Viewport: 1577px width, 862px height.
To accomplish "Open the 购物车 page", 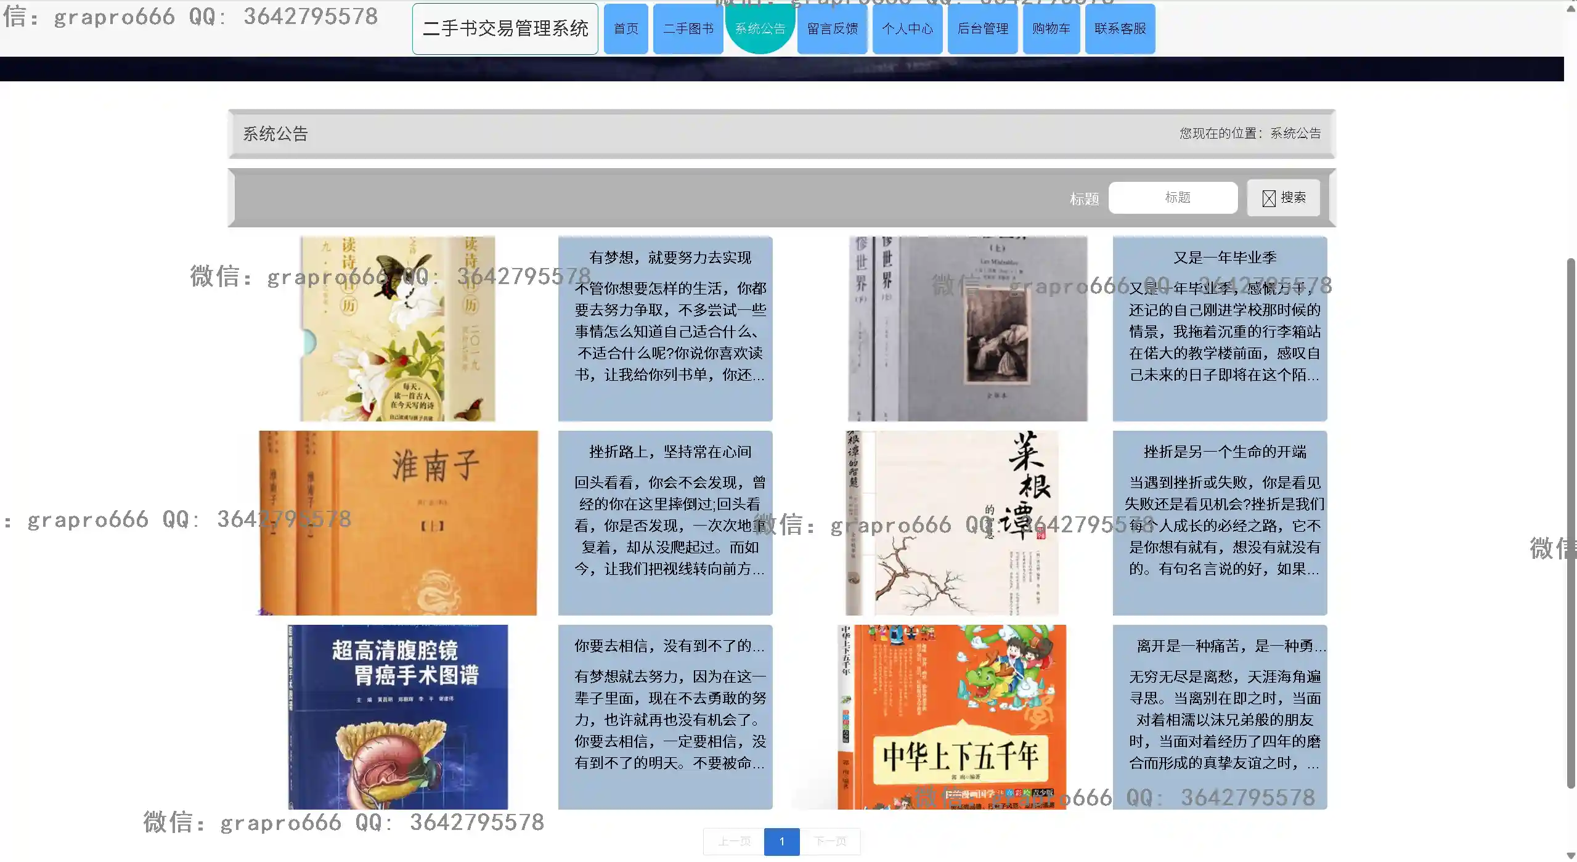I will [1051, 29].
